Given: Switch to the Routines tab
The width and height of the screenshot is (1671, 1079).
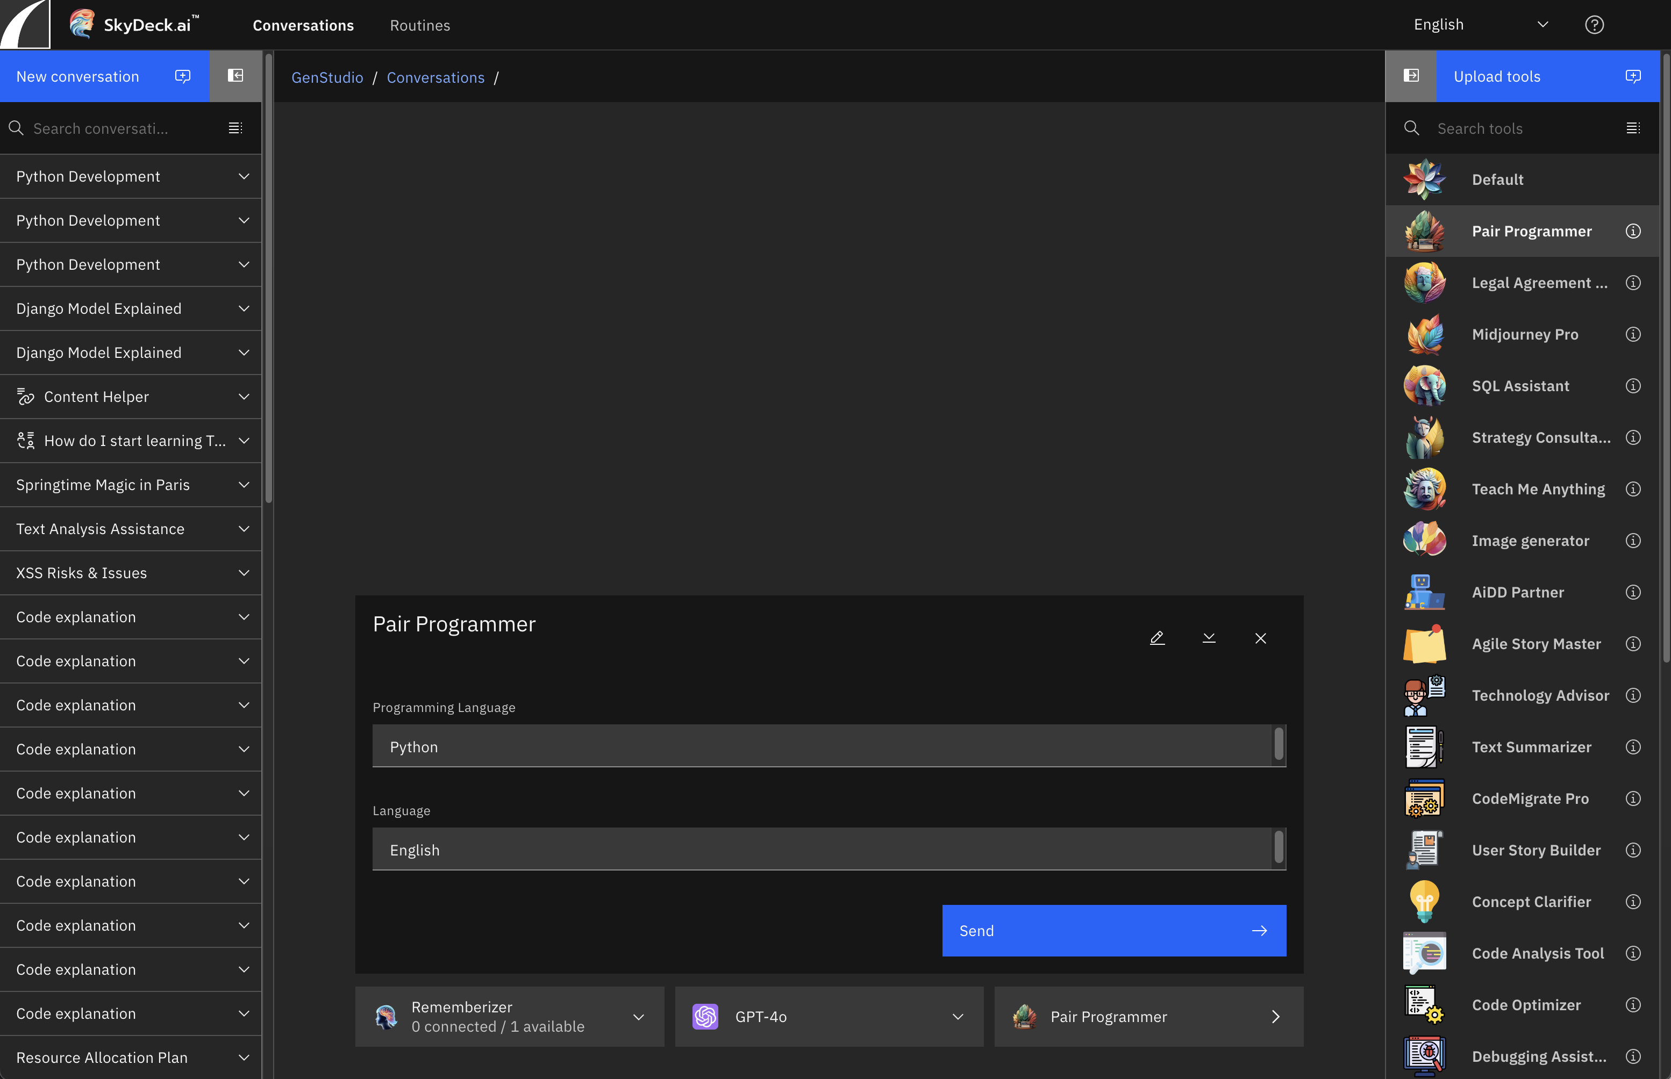Looking at the screenshot, I should pyautogui.click(x=420, y=25).
